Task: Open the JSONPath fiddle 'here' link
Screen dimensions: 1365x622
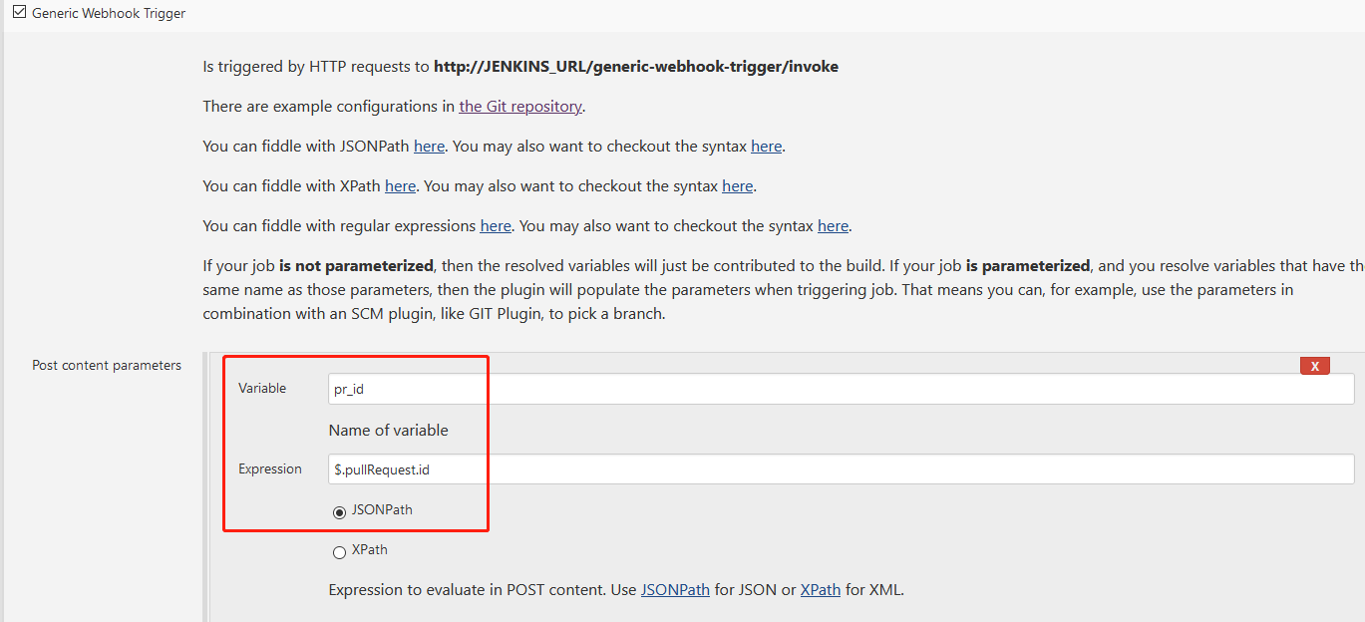Action: (429, 146)
